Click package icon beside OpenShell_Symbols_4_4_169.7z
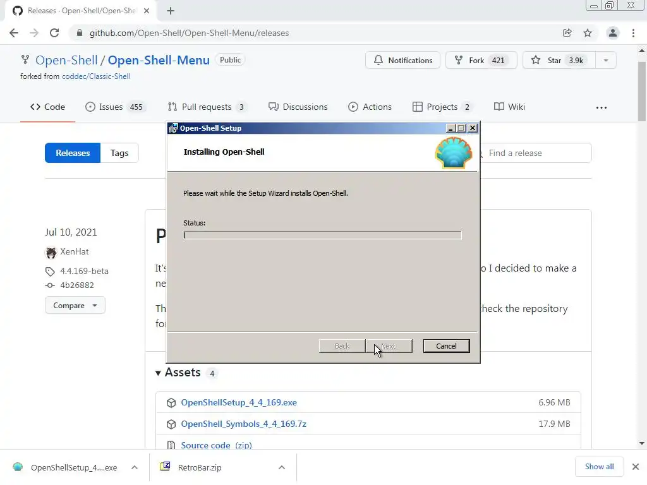 tap(171, 424)
